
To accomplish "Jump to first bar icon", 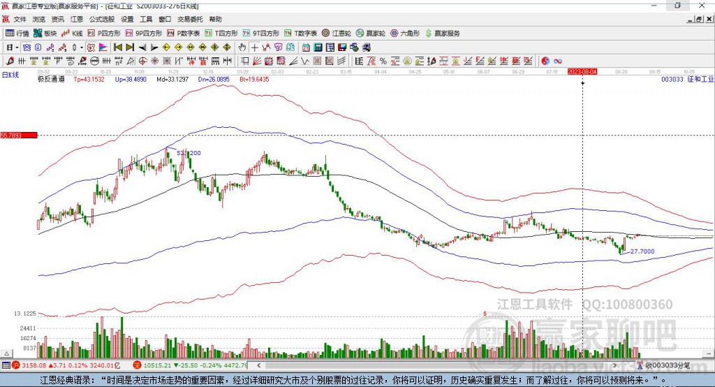I will (117, 48).
